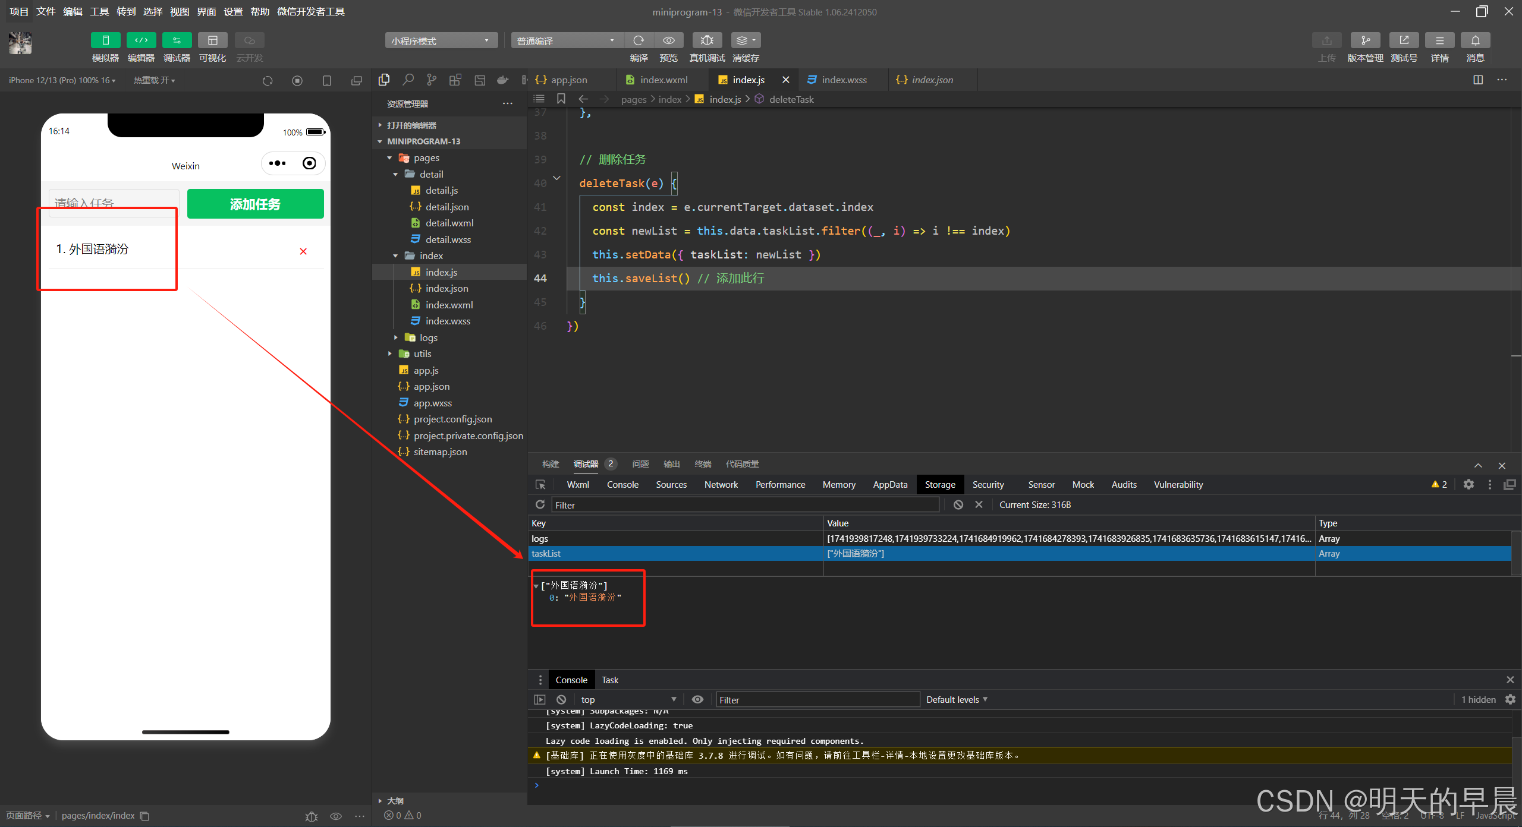Click the red delete X beside the task

point(303,251)
